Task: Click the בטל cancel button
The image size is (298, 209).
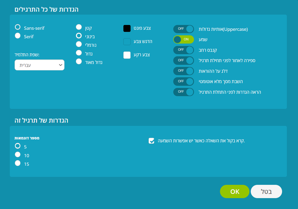Action: click(266, 191)
